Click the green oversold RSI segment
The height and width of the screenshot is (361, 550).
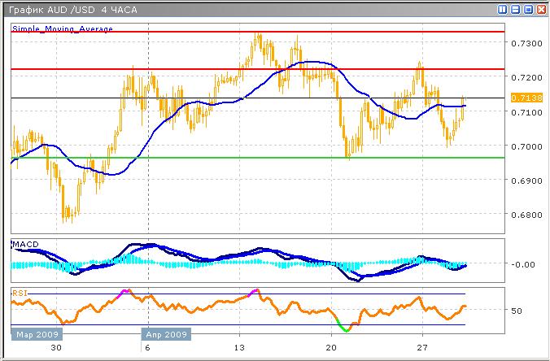click(345, 328)
